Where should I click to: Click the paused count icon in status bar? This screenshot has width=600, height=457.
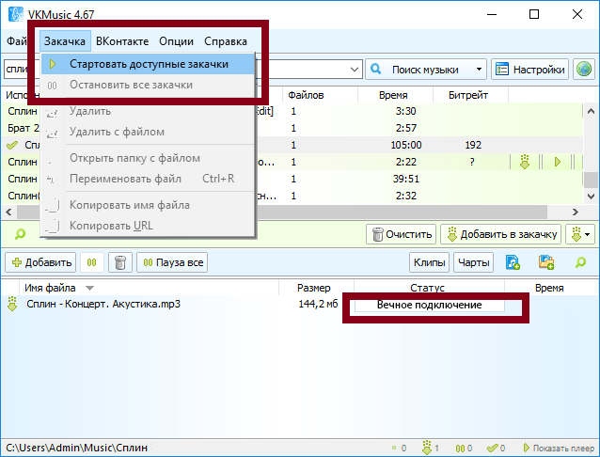[460, 448]
